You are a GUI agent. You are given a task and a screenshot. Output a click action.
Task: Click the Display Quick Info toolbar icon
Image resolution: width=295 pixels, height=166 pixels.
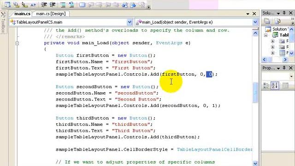[24, 5]
